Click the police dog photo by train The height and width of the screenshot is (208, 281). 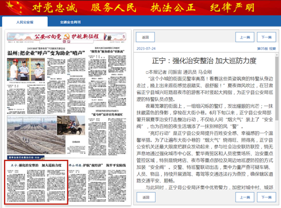71,125
